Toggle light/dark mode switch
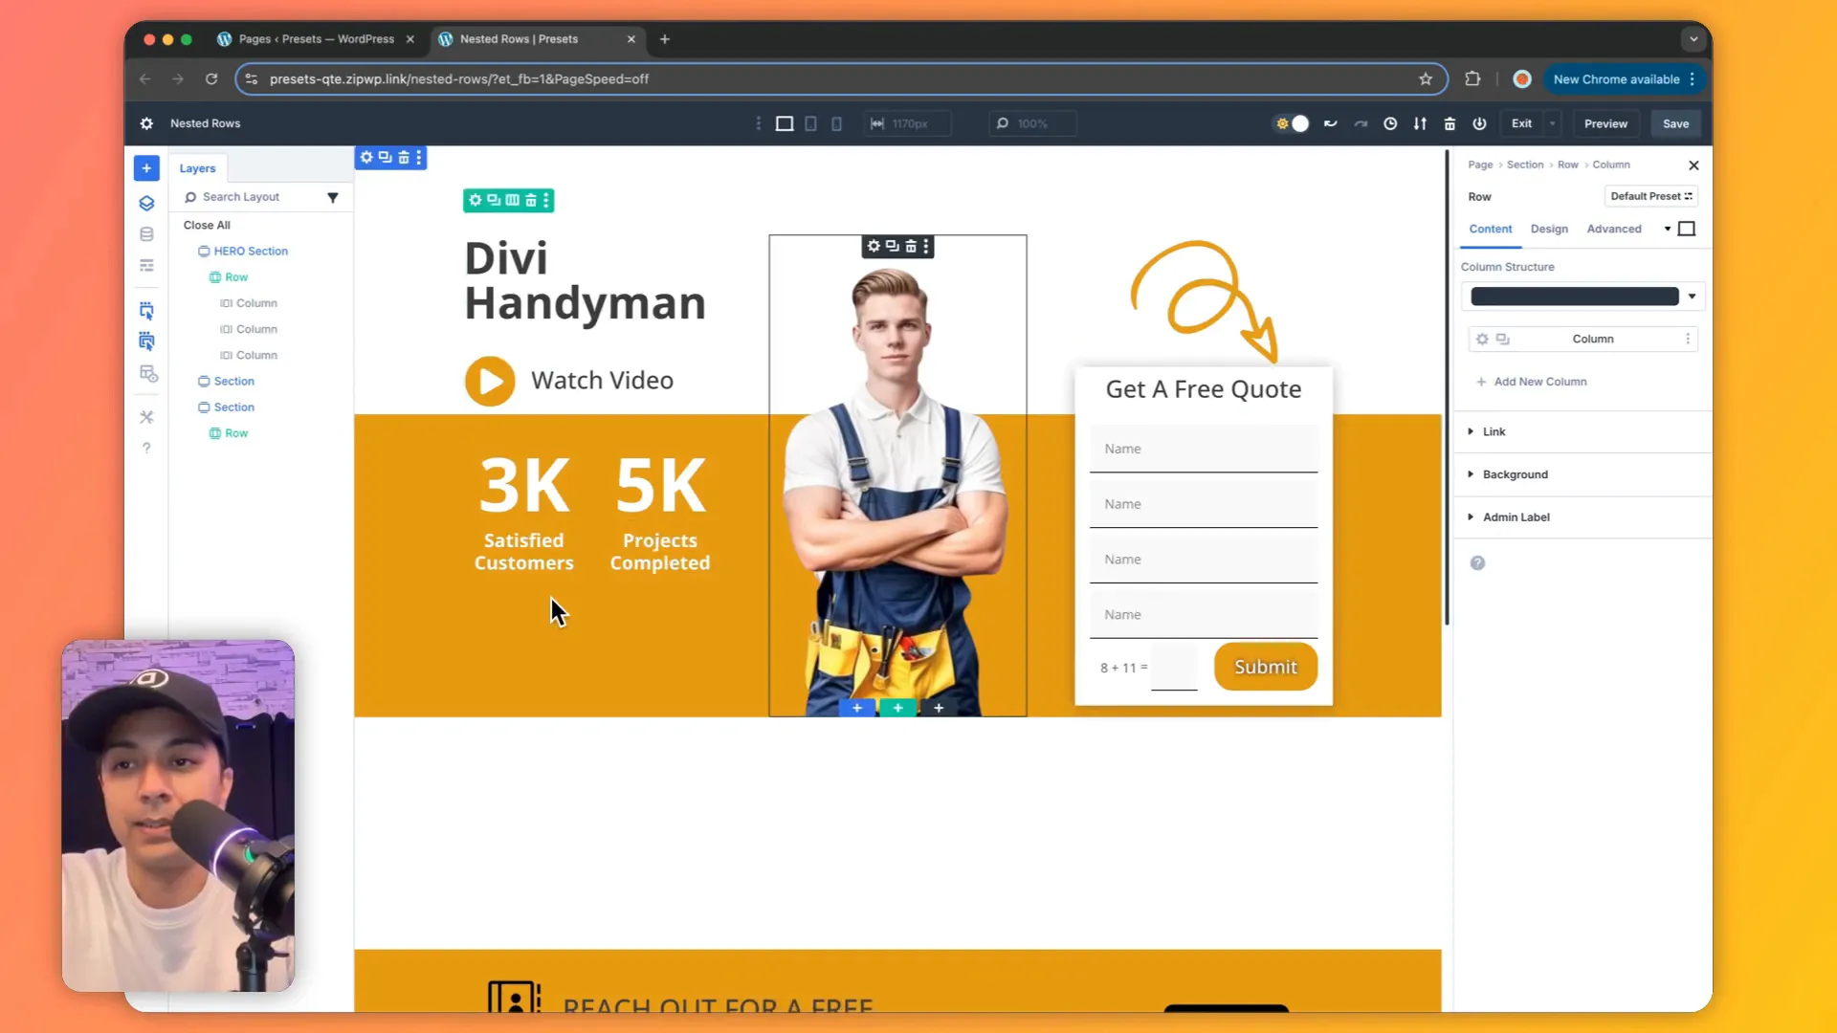This screenshot has height=1033, width=1837. pos(1292,123)
